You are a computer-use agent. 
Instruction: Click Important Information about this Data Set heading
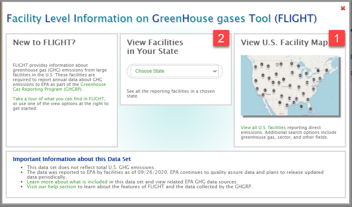(x=72, y=159)
